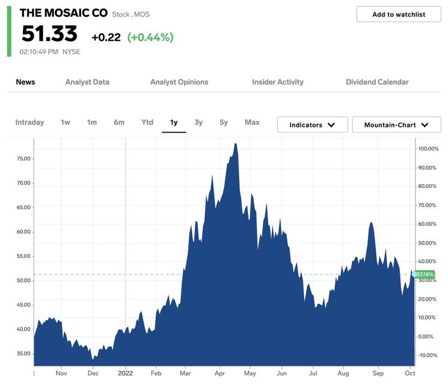
Task: Click the 70.00 price axis label
Action: pyautogui.click(x=24, y=183)
